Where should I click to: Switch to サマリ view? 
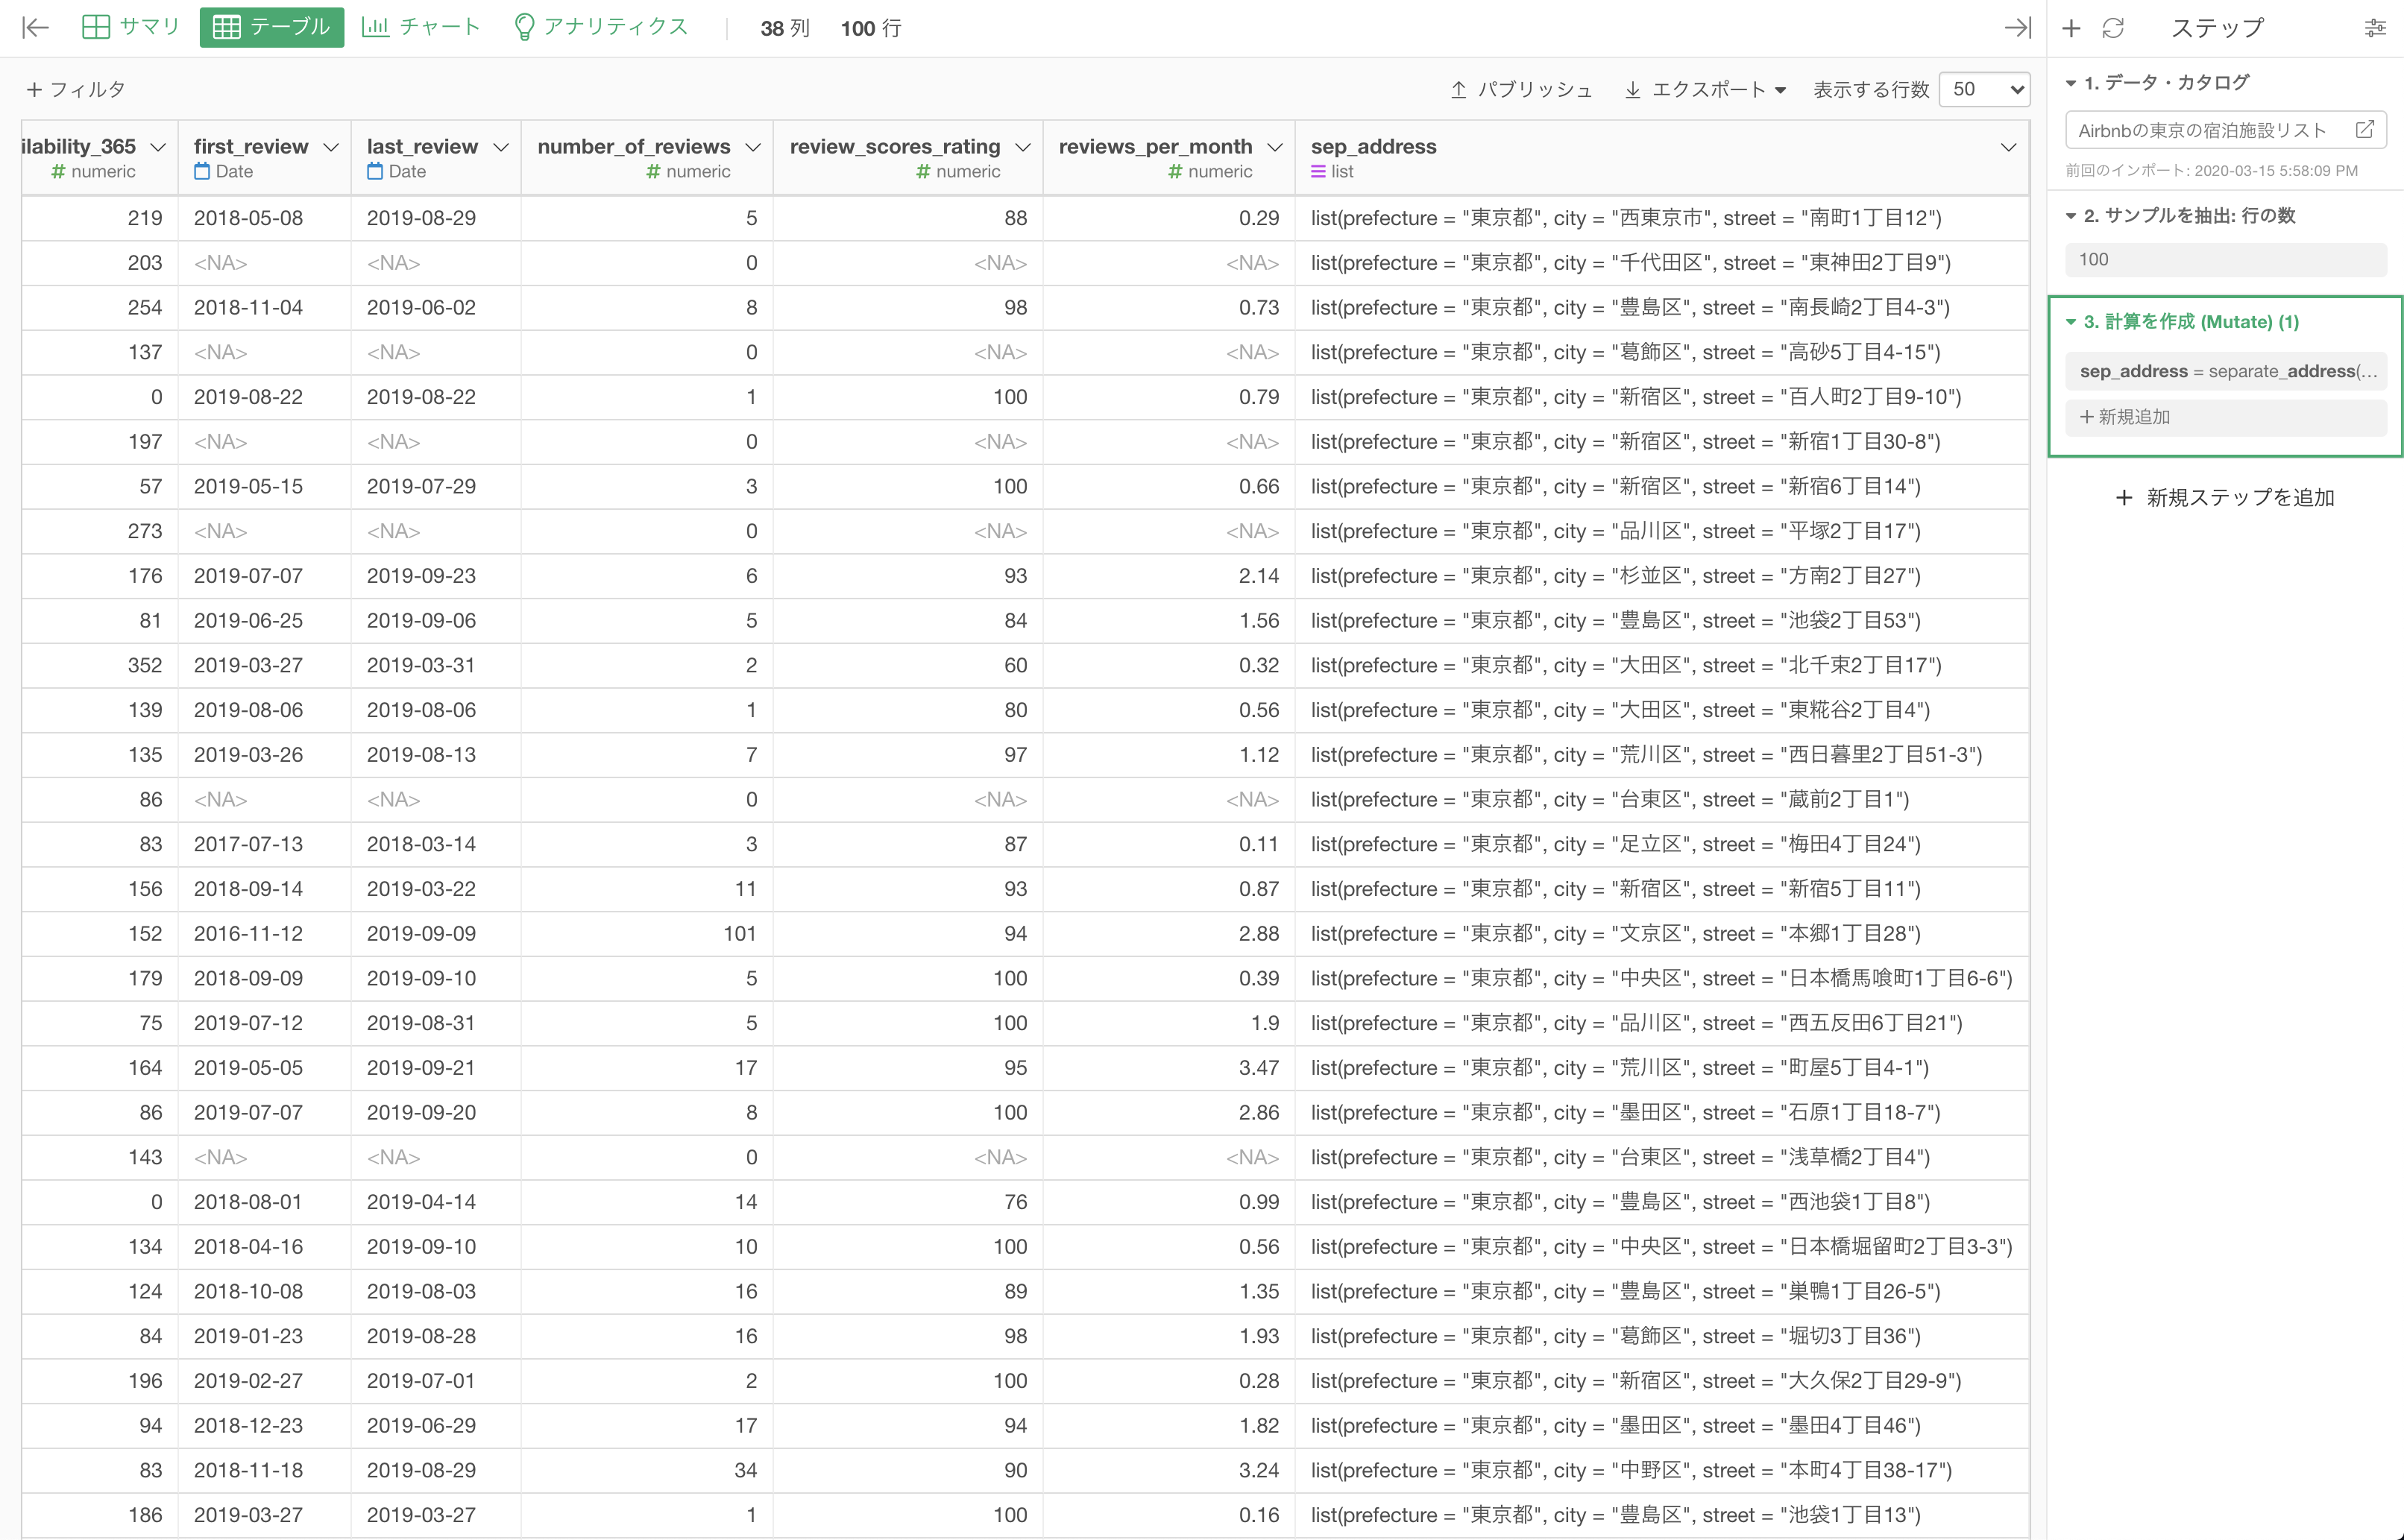coord(130,27)
